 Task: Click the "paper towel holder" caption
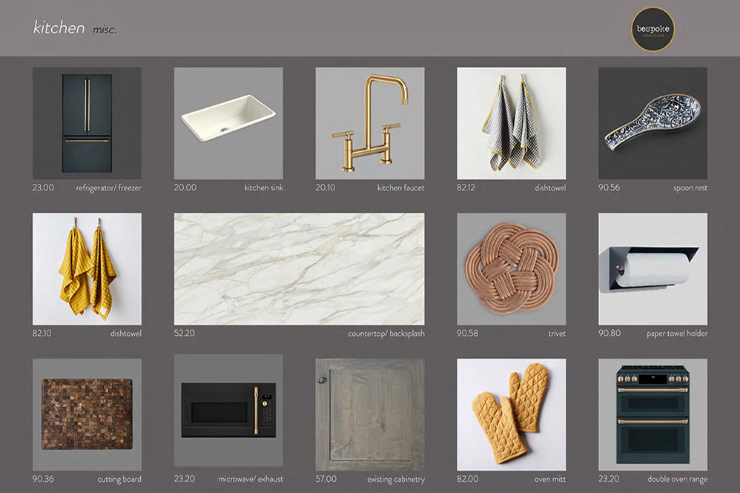[x=676, y=334]
